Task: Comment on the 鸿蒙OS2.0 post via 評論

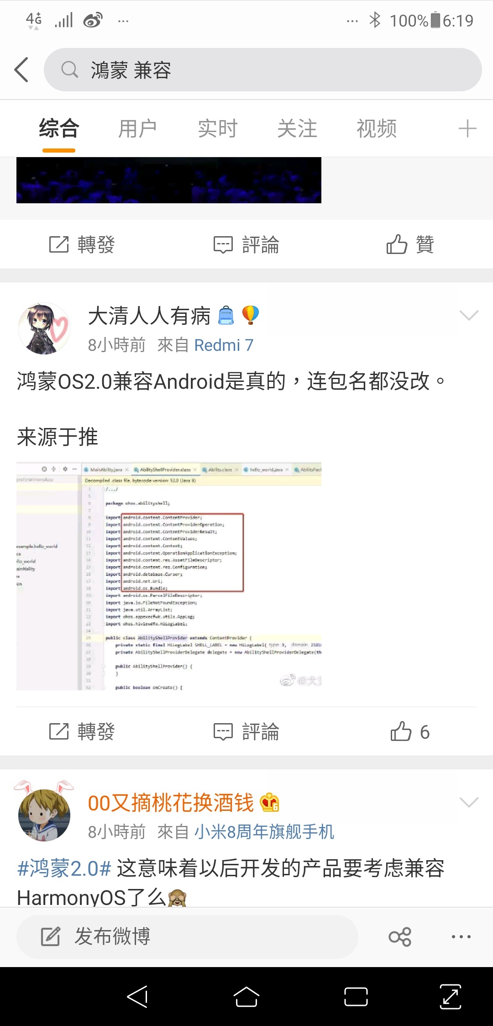Action: tap(246, 731)
